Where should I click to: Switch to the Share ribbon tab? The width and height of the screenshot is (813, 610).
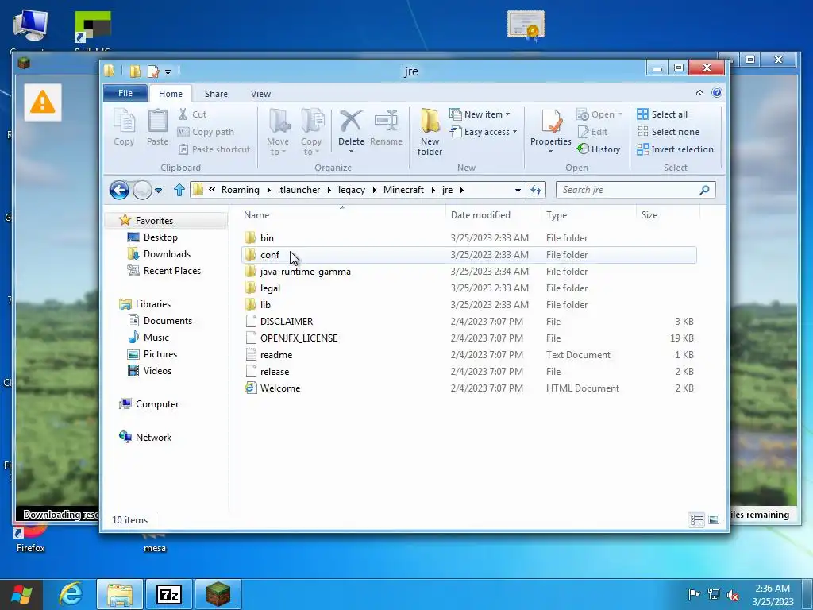tap(216, 94)
